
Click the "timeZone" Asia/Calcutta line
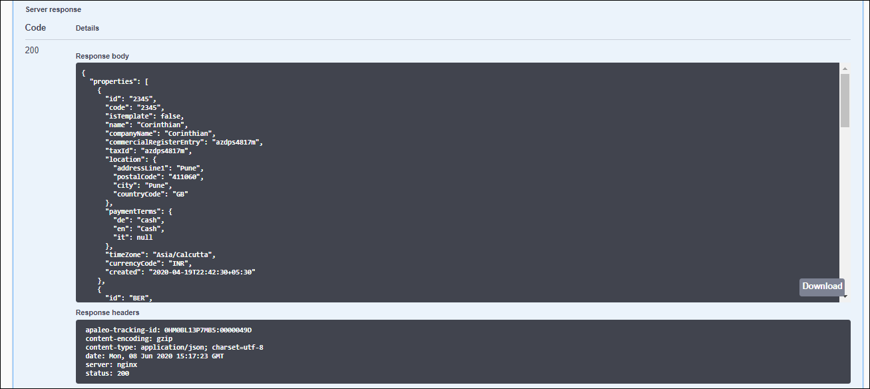(160, 254)
